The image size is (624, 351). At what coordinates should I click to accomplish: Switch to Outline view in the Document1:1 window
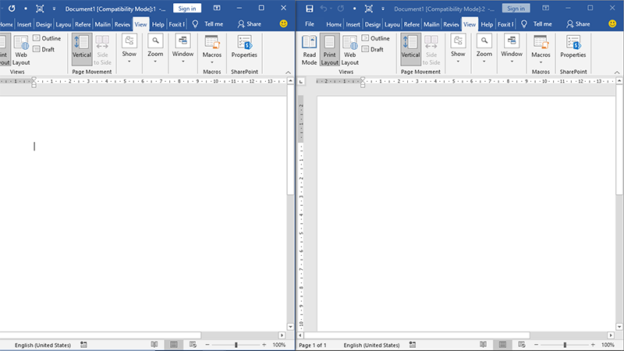click(x=47, y=38)
